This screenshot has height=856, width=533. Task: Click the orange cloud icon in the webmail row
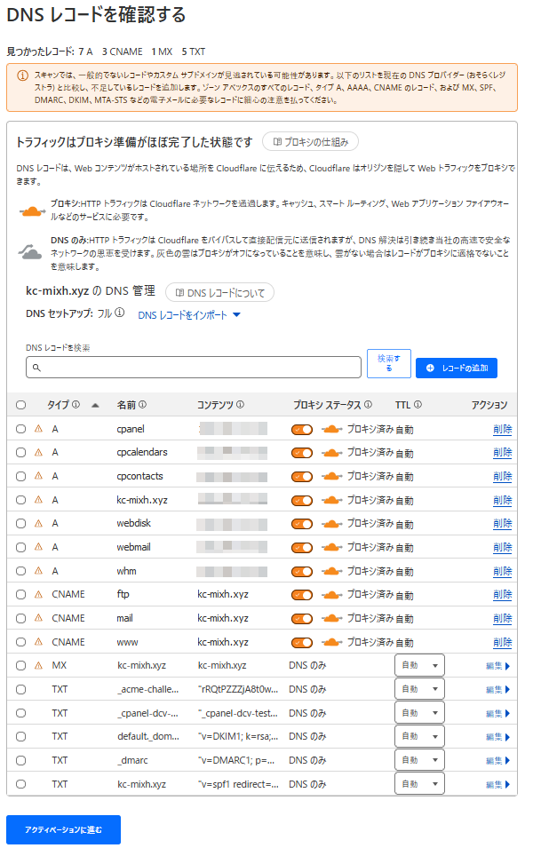331,548
